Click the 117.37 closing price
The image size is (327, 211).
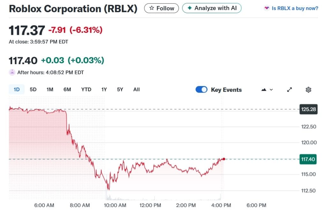[27, 30]
